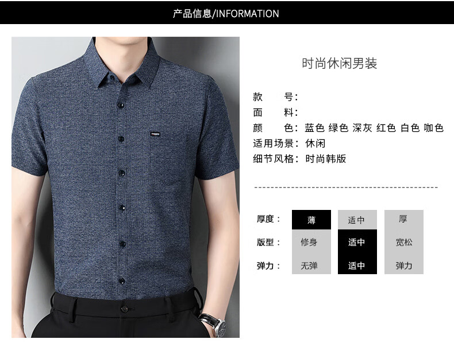This screenshot has width=454, height=343.
Task: Choose the 宽松 fit option
Action: [403, 242]
